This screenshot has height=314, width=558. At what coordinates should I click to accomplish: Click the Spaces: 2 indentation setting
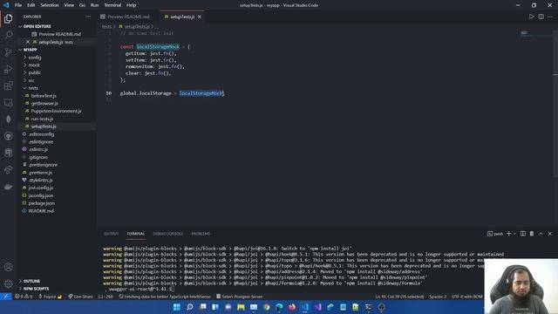(x=438, y=297)
